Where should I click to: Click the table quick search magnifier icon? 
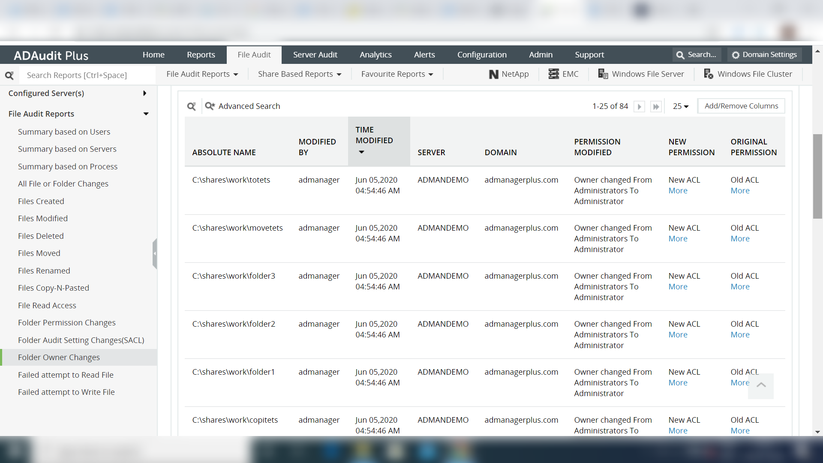(x=191, y=106)
